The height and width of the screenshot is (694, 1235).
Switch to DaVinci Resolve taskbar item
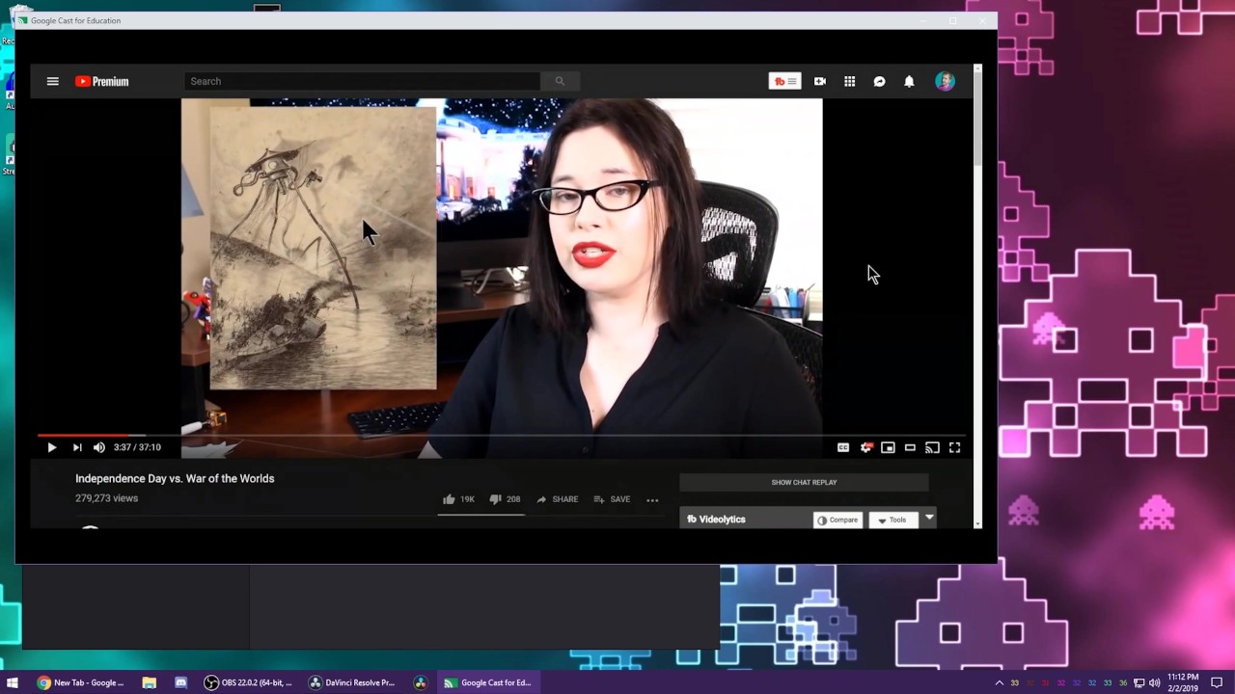(x=351, y=682)
